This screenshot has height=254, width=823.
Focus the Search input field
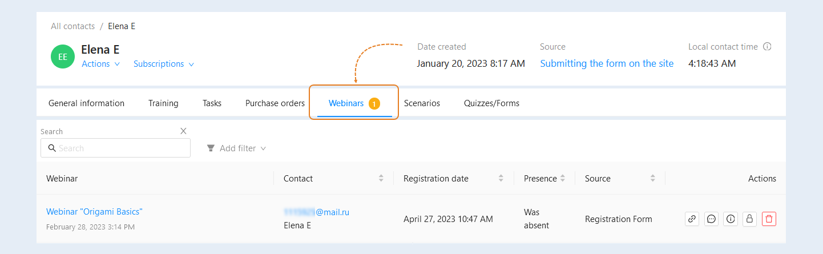pos(115,148)
